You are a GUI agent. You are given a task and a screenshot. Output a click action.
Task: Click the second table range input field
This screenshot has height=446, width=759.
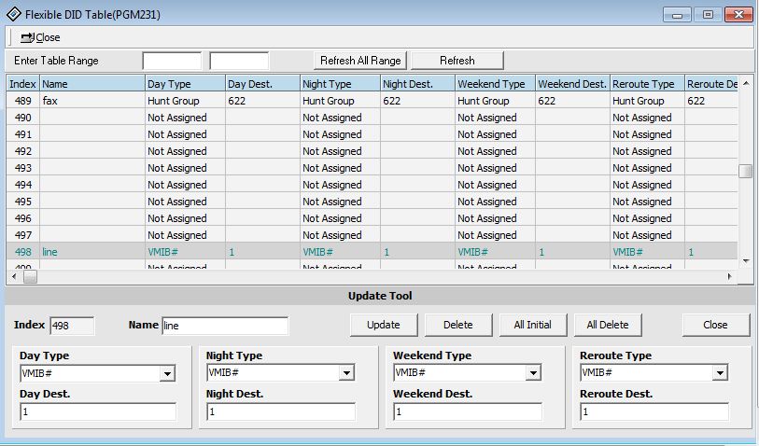pyautogui.click(x=239, y=61)
